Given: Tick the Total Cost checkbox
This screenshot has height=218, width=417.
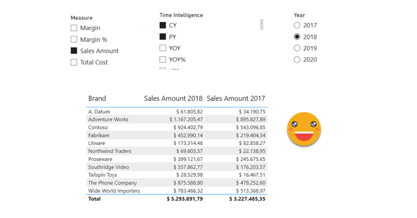Looking at the screenshot, I should (74, 62).
